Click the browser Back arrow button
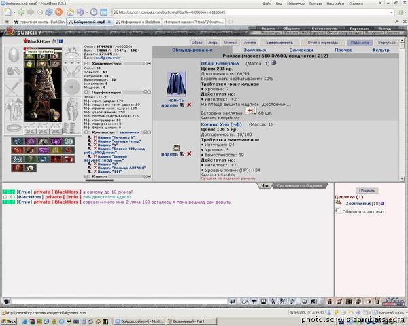 tap(21, 12)
